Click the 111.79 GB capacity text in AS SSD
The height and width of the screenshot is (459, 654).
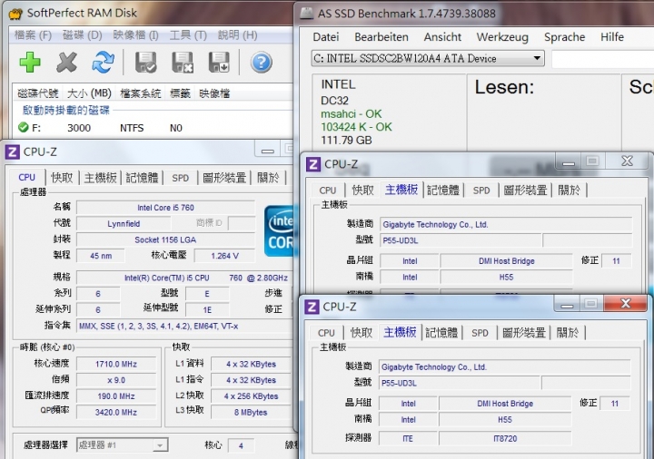pos(346,141)
